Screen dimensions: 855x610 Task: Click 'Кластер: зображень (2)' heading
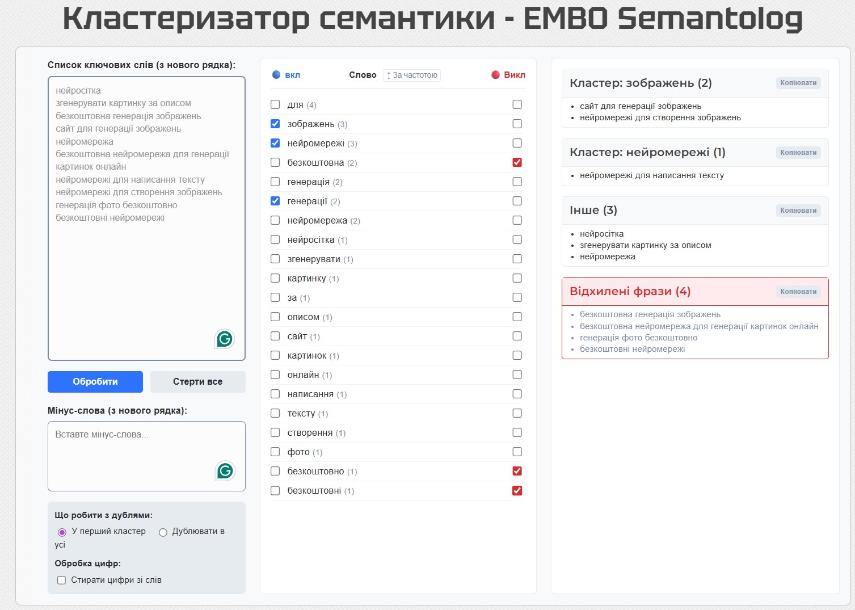tap(641, 83)
